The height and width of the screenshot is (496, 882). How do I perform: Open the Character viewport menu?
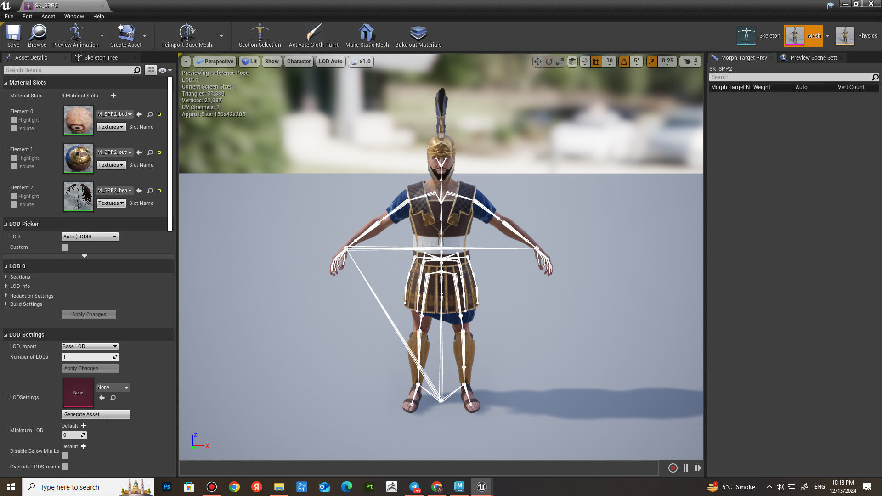point(299,62)
